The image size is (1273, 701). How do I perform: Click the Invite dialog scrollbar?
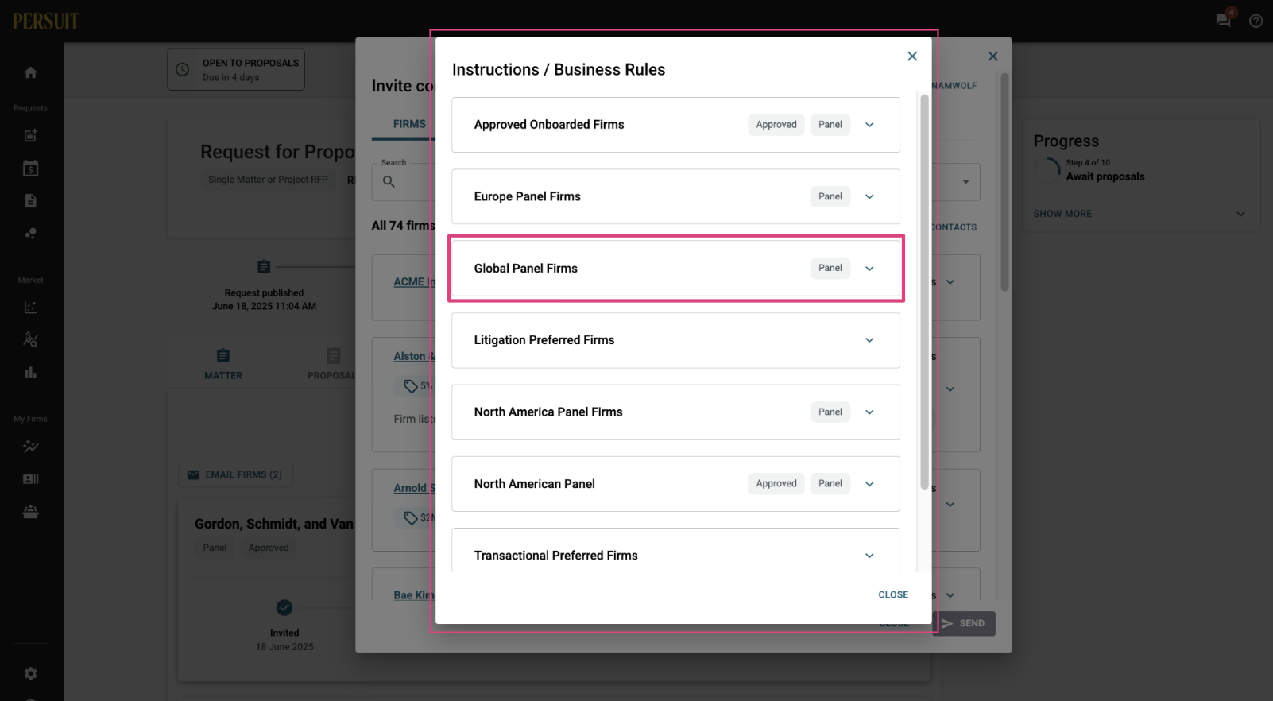[x=1004, y=183]
